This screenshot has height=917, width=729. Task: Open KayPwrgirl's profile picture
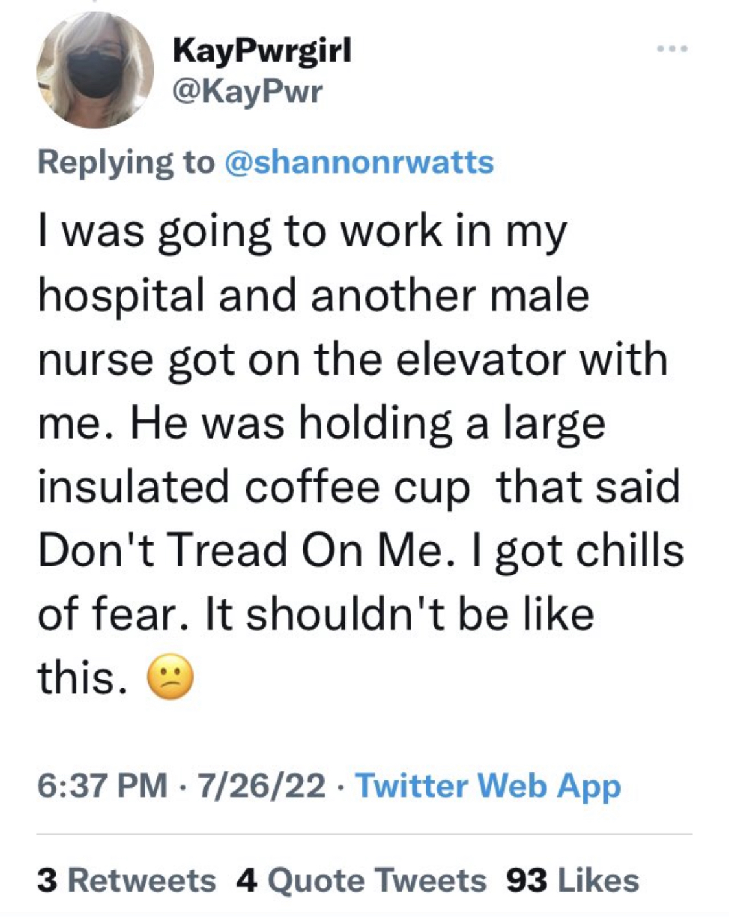tap(95, 70)
